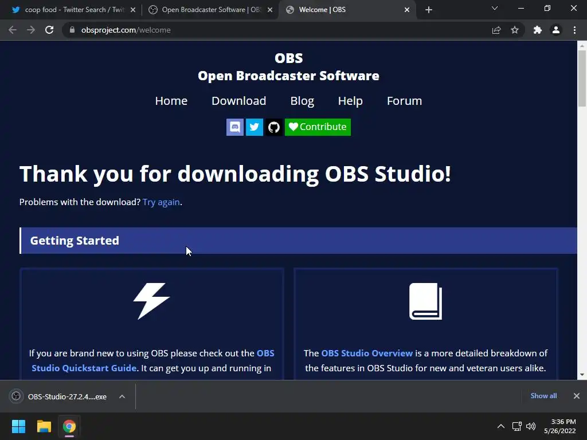This screenshot has width=587, height=440.
Task: Minimize the Chrome window
Action: pos(521,8)
